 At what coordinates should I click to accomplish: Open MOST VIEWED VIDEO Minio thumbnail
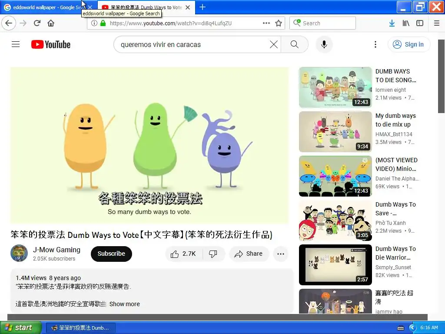click(x=335, y=176)
